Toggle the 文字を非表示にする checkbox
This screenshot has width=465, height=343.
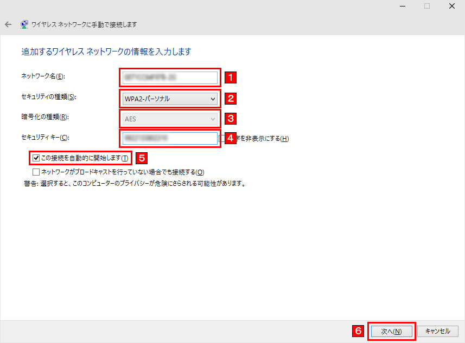[222, 139]
